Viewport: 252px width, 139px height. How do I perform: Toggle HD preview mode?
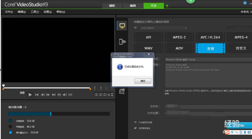pyautogui.click(x=70, y=95)
